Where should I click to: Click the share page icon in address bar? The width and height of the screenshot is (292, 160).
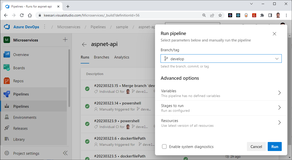pyautogui.click(x=212, y=15)
